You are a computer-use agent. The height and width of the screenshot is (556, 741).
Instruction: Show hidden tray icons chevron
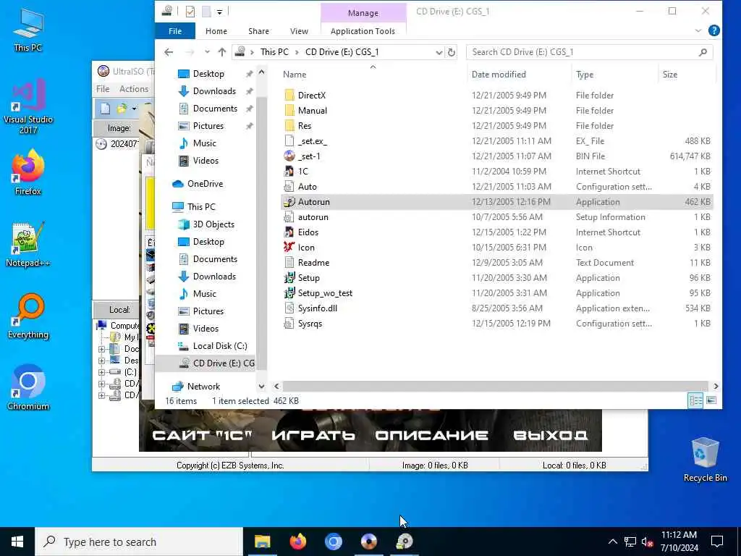(x=612, y=542)
